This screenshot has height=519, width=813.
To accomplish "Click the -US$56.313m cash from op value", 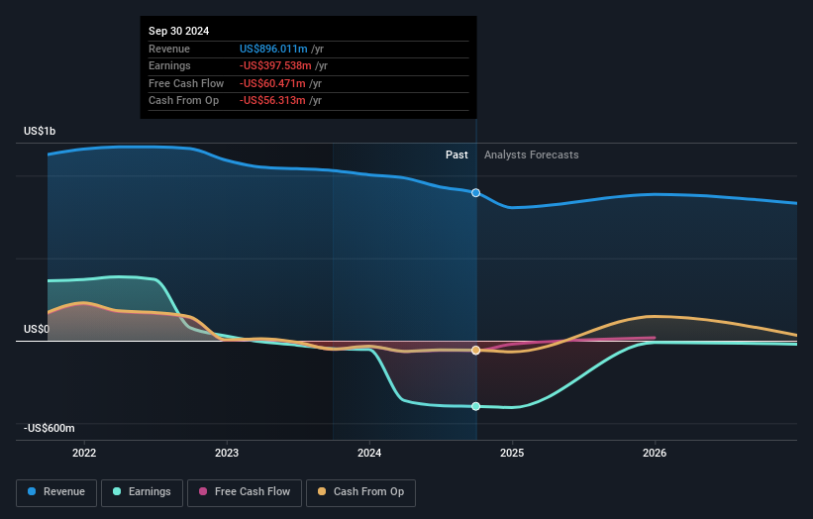I will 272,101.
